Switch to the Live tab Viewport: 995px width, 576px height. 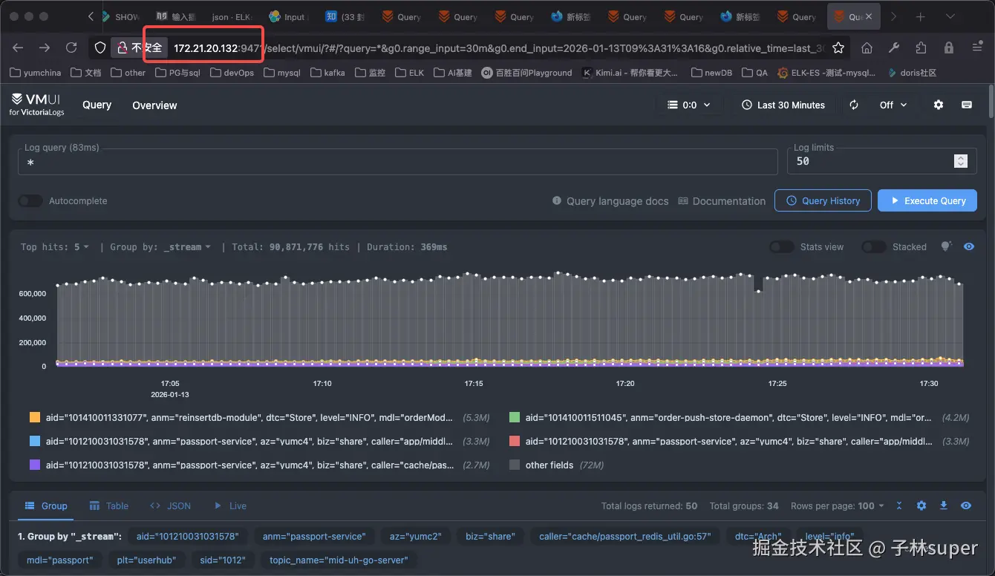[x=230, y=505]
